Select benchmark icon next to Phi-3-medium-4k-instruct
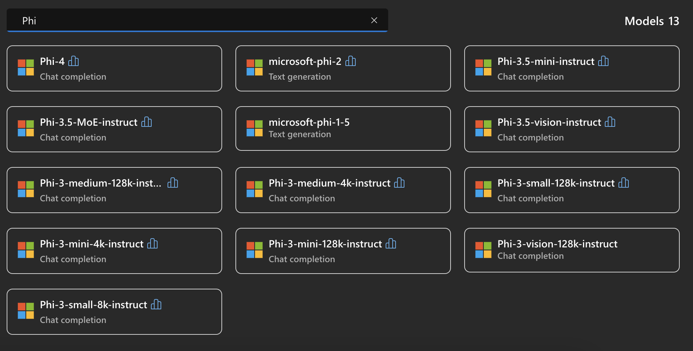693x351 pixels. click(x=399, y=183)
